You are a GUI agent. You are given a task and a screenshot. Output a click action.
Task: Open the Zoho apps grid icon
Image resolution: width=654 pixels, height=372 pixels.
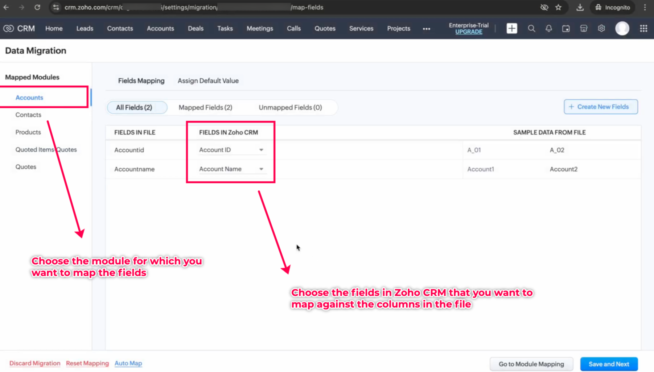point(643,28)
